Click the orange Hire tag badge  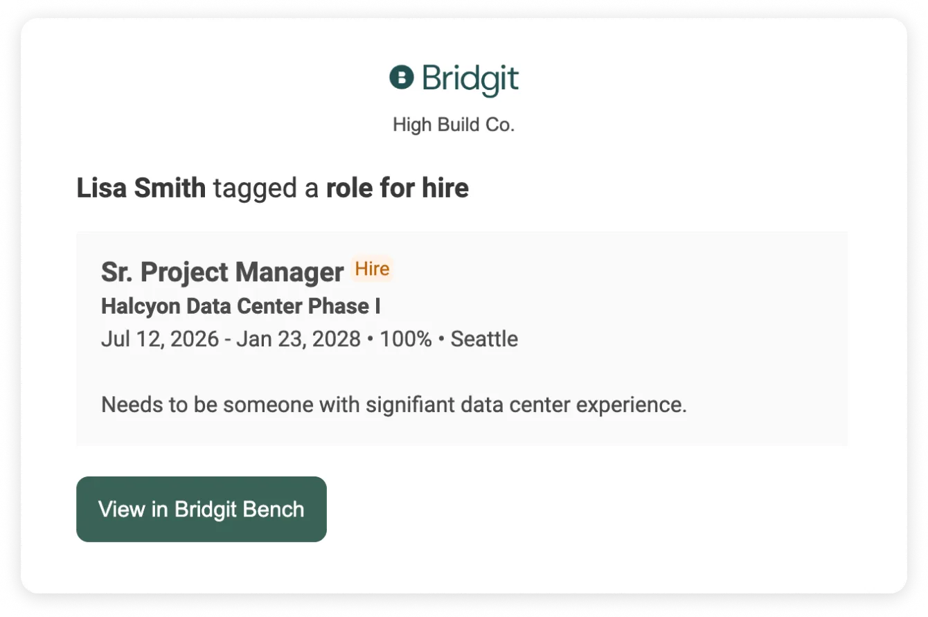click(x=372, y=269)
